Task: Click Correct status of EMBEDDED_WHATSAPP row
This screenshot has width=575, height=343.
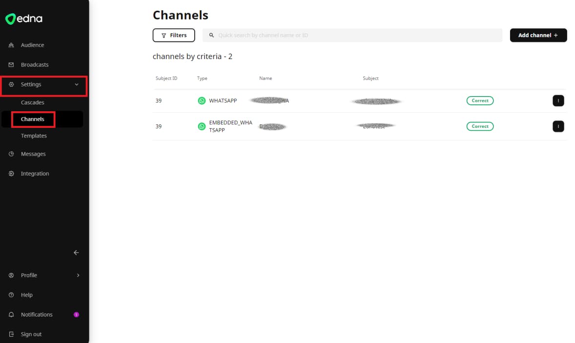Action: (x=480, y=126)
